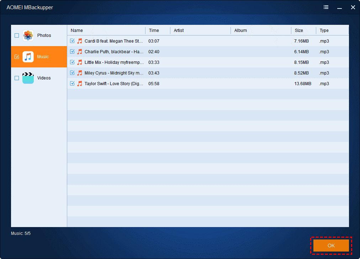Click the .mp3 type in Cardi B row
Viewport: 360px width, 259px height.
pos(324,41)
